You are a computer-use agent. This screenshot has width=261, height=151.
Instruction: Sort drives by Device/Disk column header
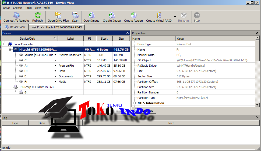(x=30, y=38)
